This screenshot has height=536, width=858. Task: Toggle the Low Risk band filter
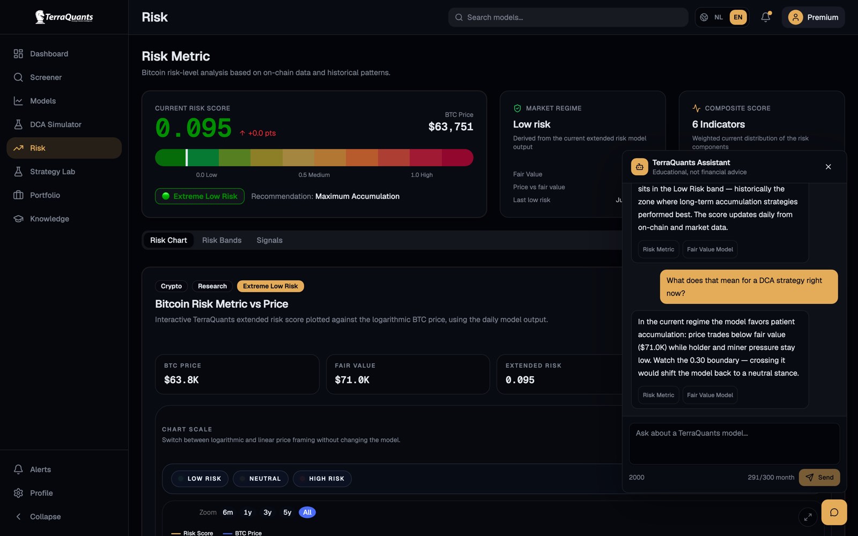pyautogui.click(x=199, y=479)
